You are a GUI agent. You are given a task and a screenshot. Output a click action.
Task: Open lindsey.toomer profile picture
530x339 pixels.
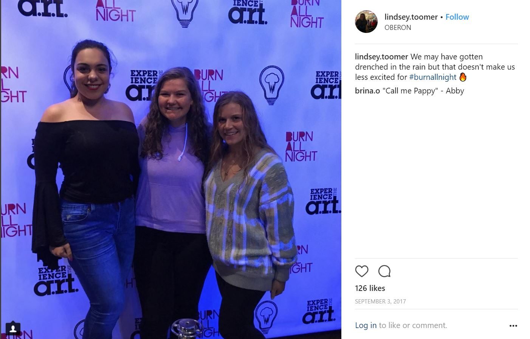[x=366, y=22]
